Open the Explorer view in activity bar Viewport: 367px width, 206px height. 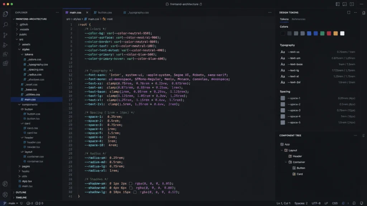pos(5,14)
